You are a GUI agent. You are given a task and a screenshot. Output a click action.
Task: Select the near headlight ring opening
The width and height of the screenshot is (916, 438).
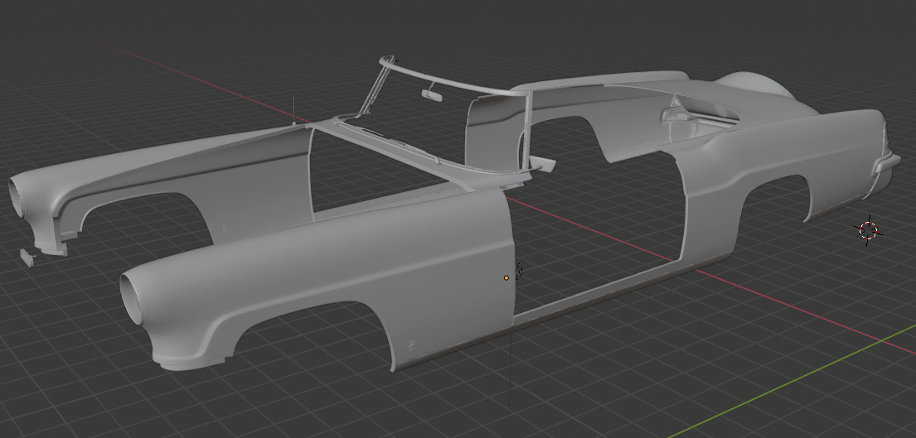click(x=132, y=299)
